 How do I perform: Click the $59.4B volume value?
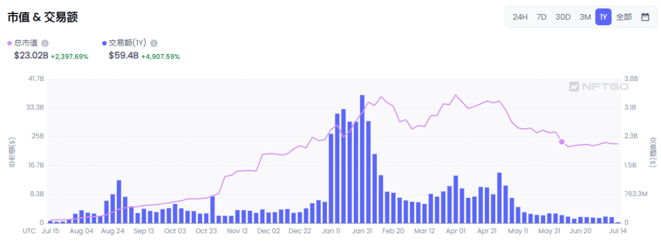pyautogui.click(x=124, y=56)
